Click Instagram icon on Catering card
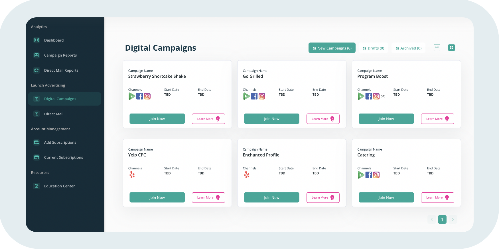Viewport: 499px width, 249px height. pos(376,175)
